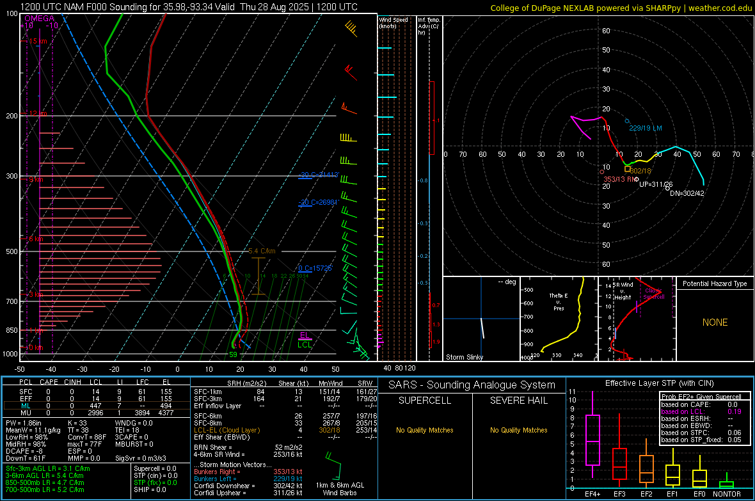This screenshot has width=755, height=501.
Task: Select the 12 km height marker label
Action: (x=38, y=114)
